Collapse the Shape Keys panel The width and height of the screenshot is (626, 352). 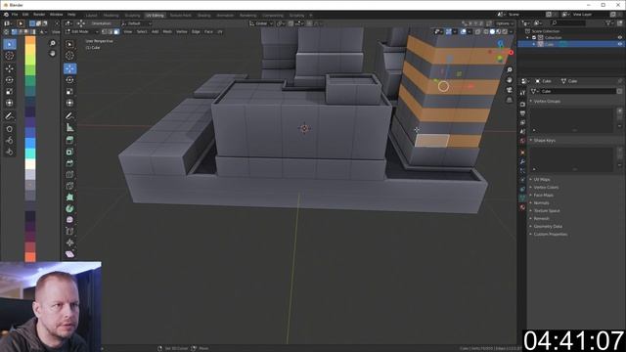[544, 141]
